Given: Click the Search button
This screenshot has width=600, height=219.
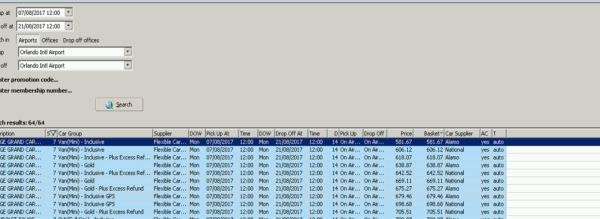Looking at the screenshot, I should click(119, 104).
